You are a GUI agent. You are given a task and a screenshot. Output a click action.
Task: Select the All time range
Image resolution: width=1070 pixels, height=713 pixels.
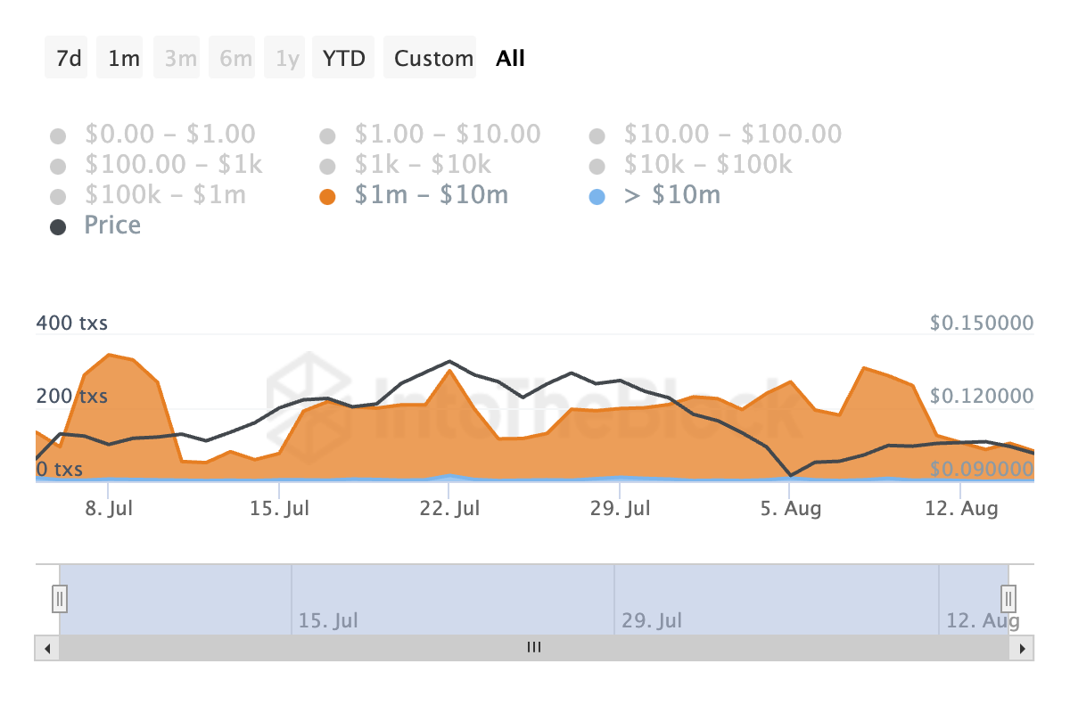tap(511, 59)
